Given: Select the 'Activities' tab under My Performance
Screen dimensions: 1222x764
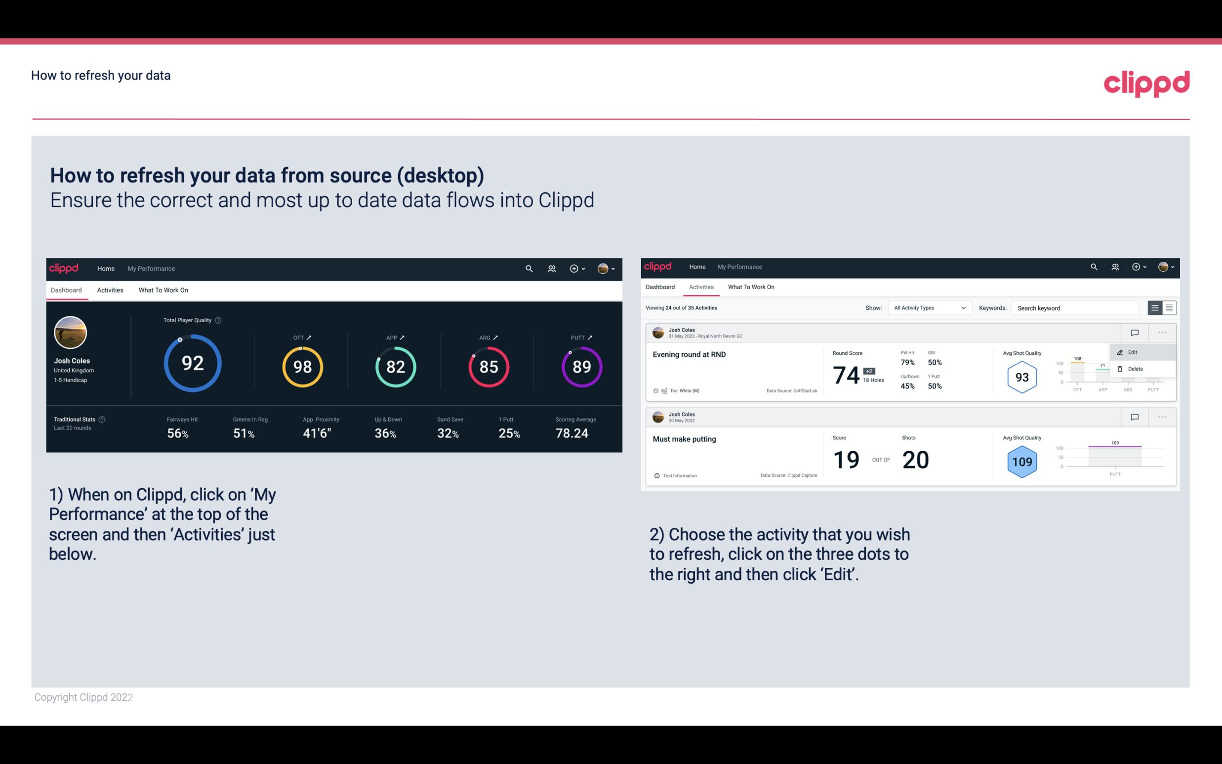Looking at the screenshot, I should point(109,290).
